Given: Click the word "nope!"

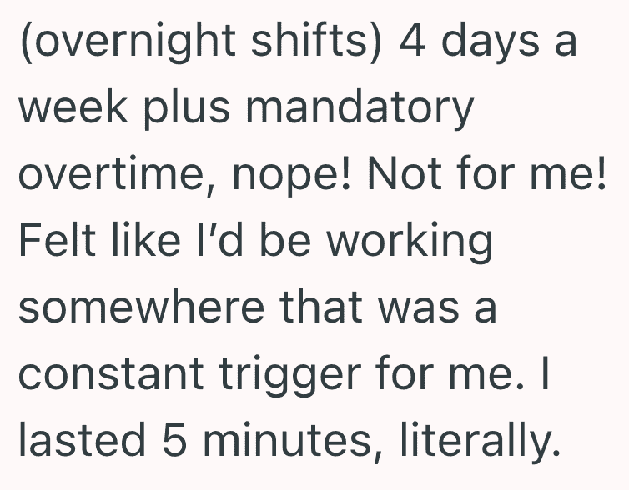Looking at the screenshot, I should coord(291,176).
